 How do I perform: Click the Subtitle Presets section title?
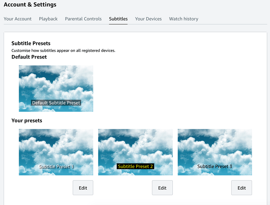pyautogui.click(x=31, y=43)
